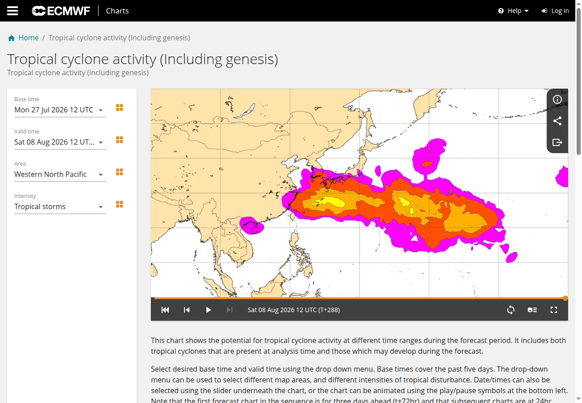Click the orange timeline slider handle
This screenshot has height=403, width=582.
click(x=565, y=298)
